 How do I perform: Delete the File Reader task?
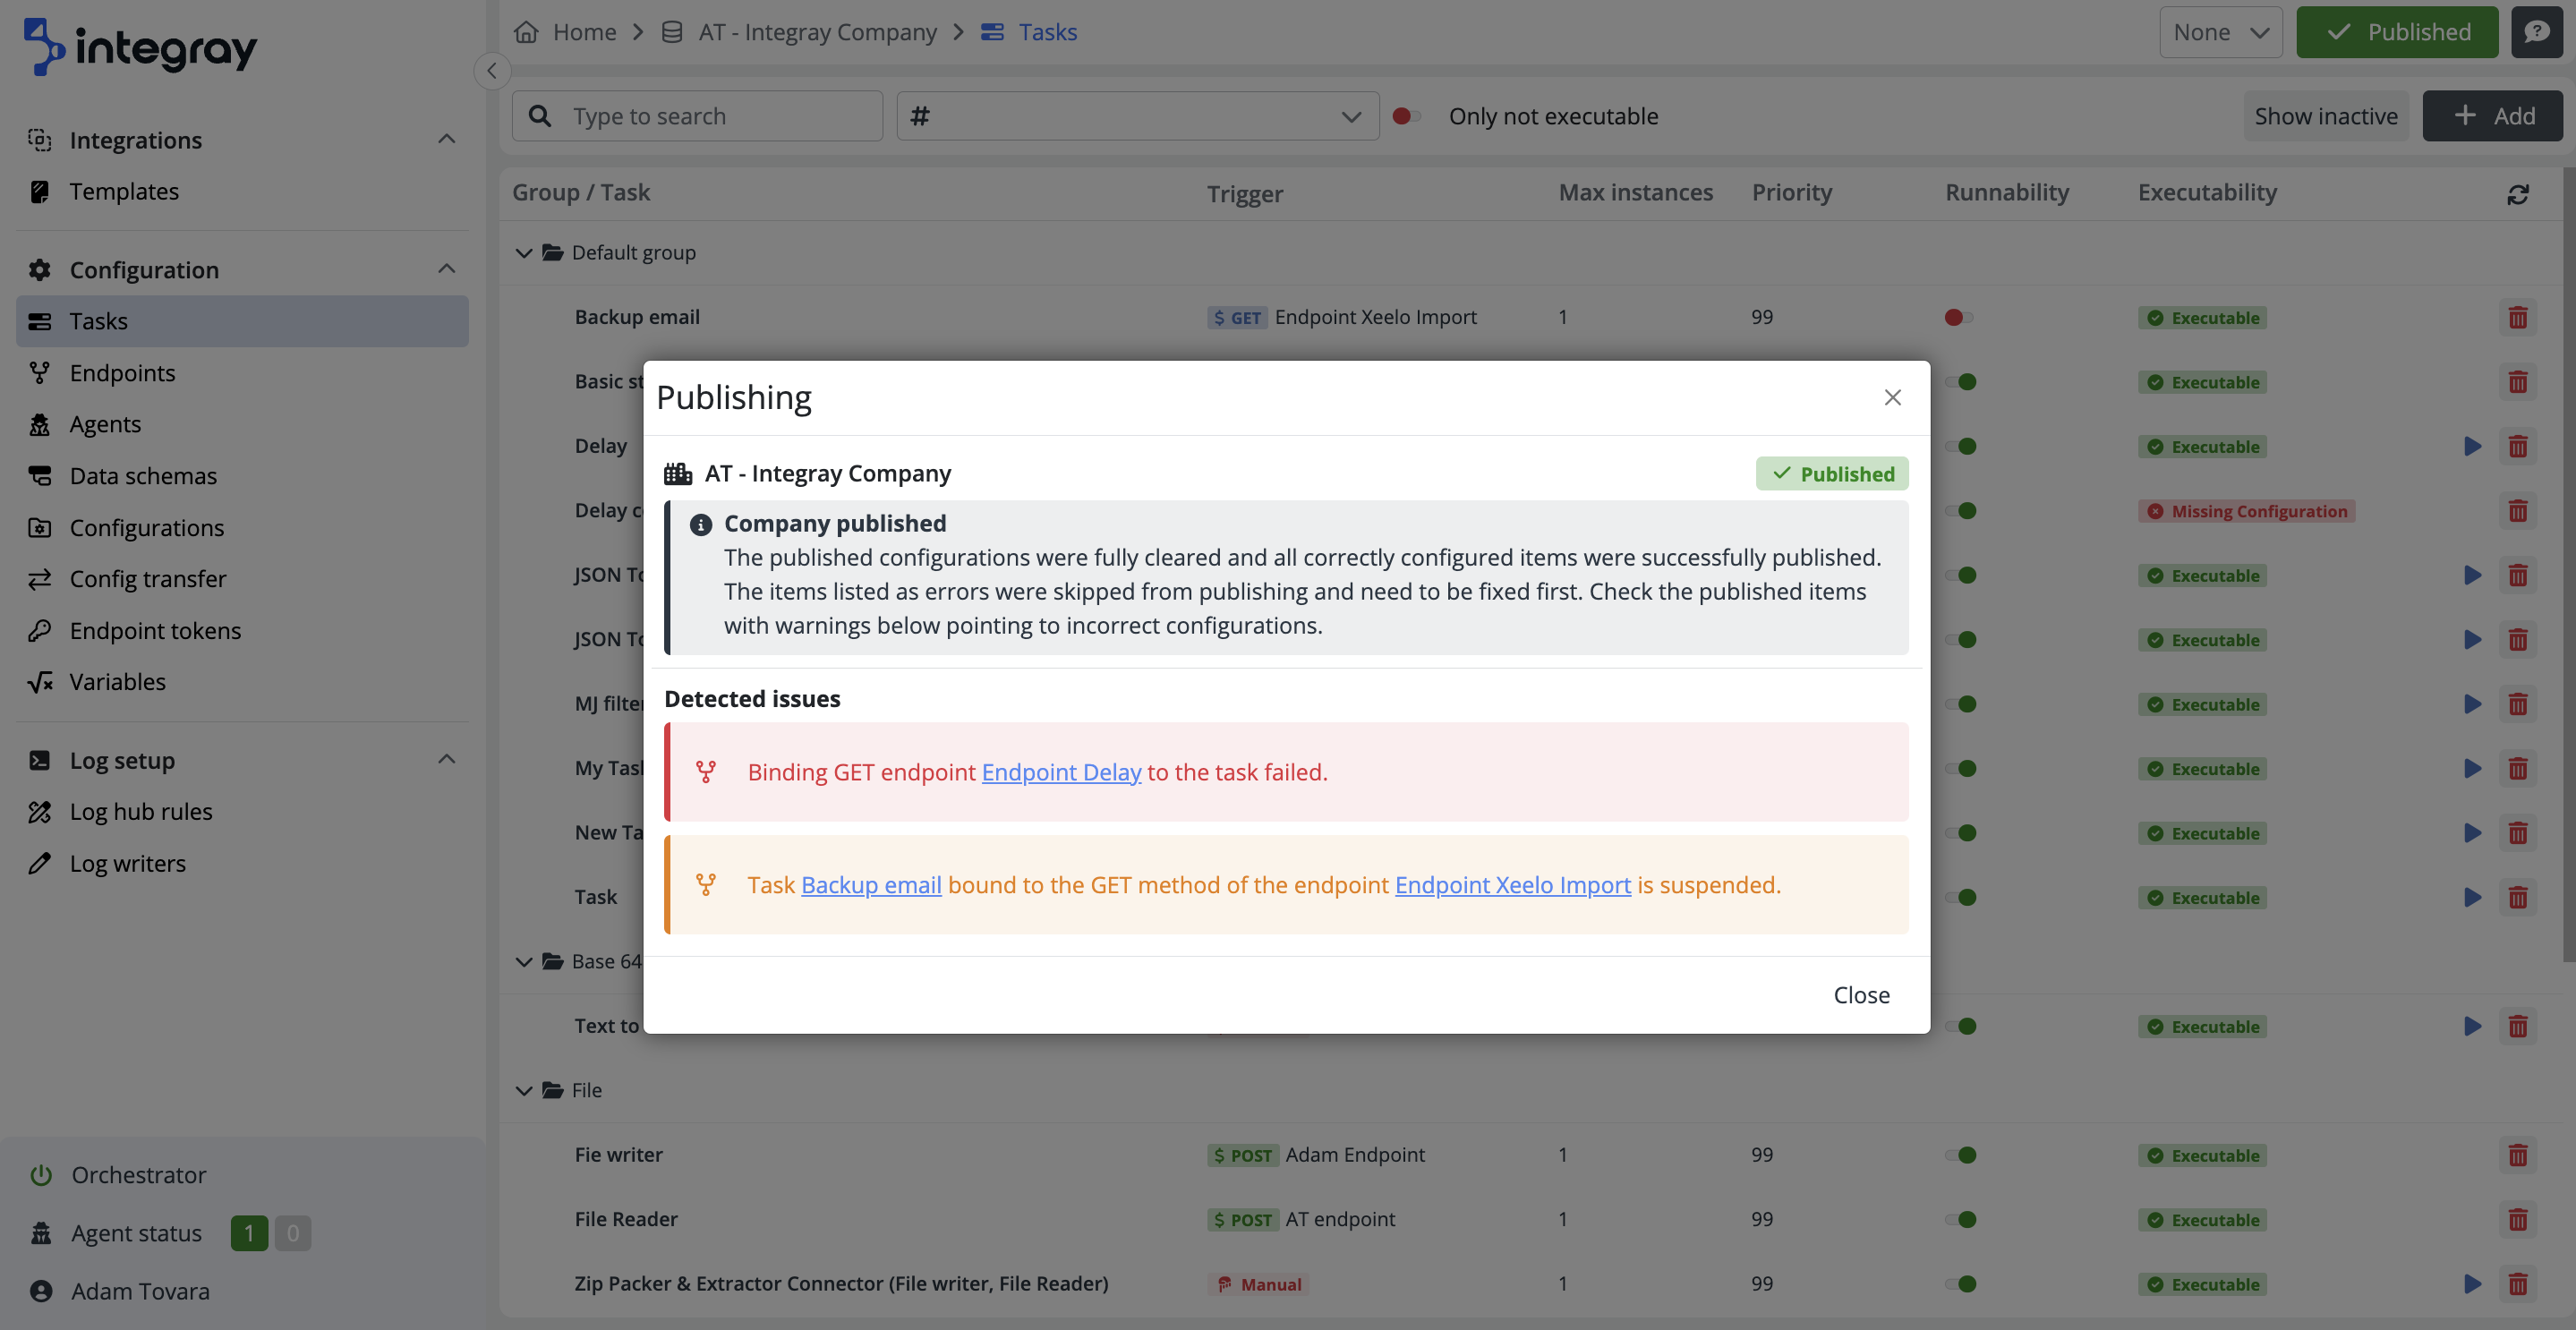(2517, 1220)
